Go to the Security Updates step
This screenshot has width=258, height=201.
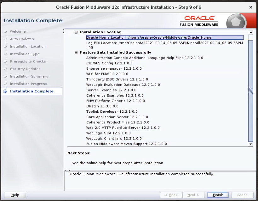tap(25, 69)
